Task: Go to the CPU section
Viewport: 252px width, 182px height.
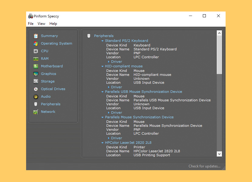Action: coord(45,51)
